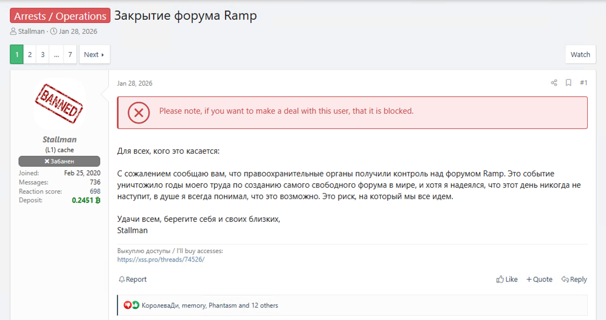Click the red dislike reaction emoji
This screenshot has width=606, height=320.
pyautogui.click(x=128, y=305)
